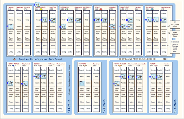The width and height of the screenshot is (184, 119).
Task: Click North Weald's blue sector diamond
Action: pos(14,66)
